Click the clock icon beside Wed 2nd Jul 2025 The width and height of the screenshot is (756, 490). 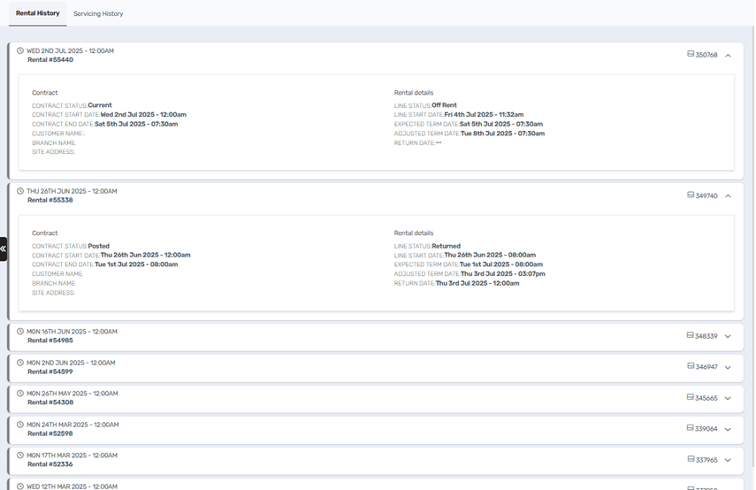click(x=20, y=50)
